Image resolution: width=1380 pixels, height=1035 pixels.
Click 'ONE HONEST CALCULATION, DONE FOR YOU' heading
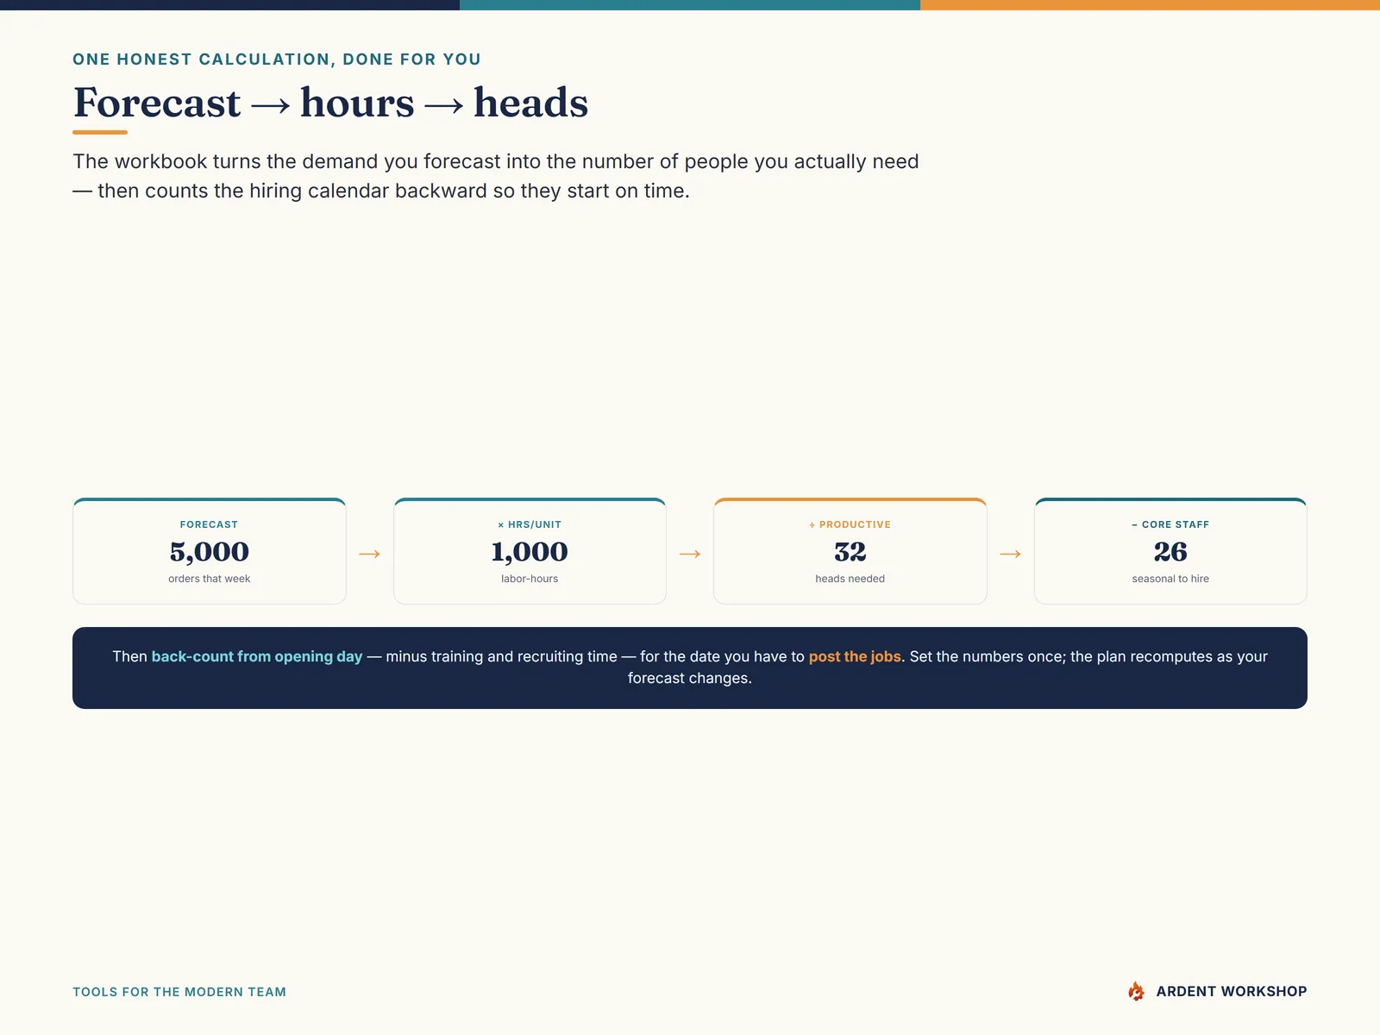(x=277, y=60)
